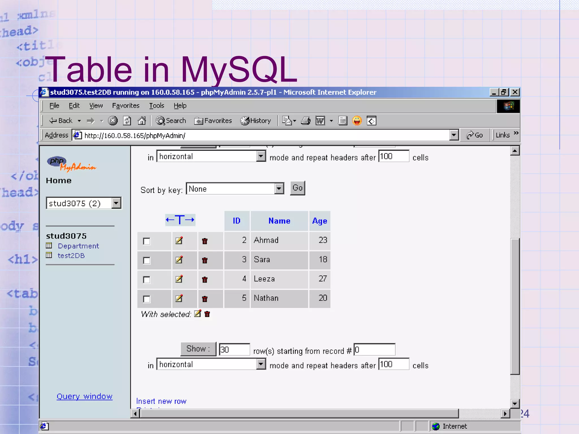Click the Stop loading icon
579x434 pixels.
tap(113, 121)
